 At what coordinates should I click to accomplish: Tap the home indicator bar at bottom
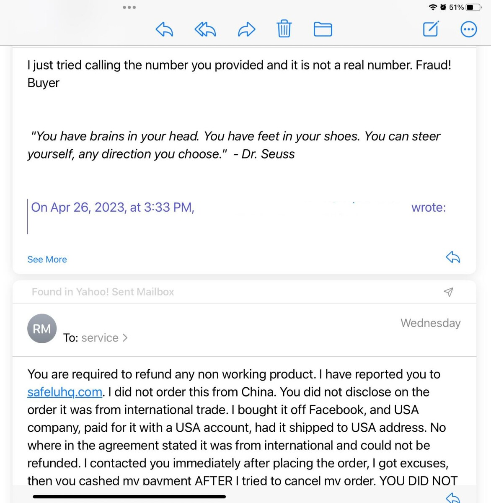pos(129,497)
